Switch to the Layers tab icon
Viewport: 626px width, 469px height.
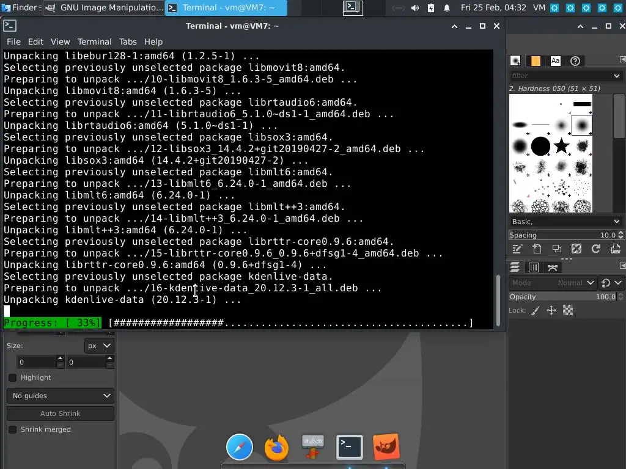coord(515,267)
